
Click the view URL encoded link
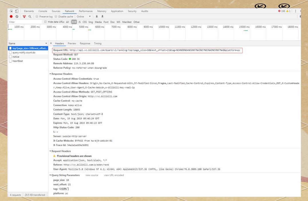[114, 175]
